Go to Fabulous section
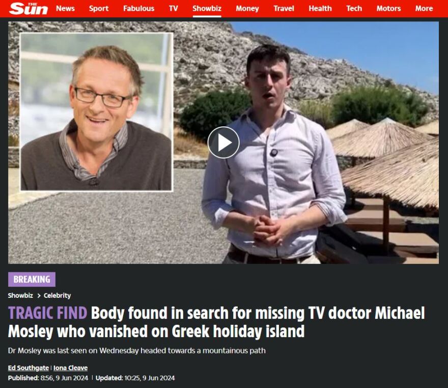Screen dimensions: 448x388 click(138, 9)
